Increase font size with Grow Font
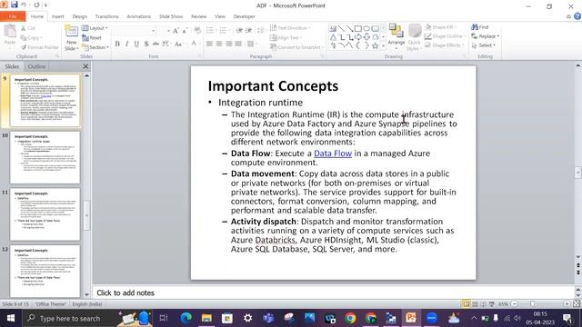Image resolution: width=582 pixels, height=327 pixels. (176, 31)
